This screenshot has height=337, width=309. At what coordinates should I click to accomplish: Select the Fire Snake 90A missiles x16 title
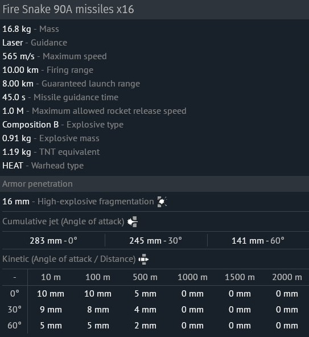68,10
